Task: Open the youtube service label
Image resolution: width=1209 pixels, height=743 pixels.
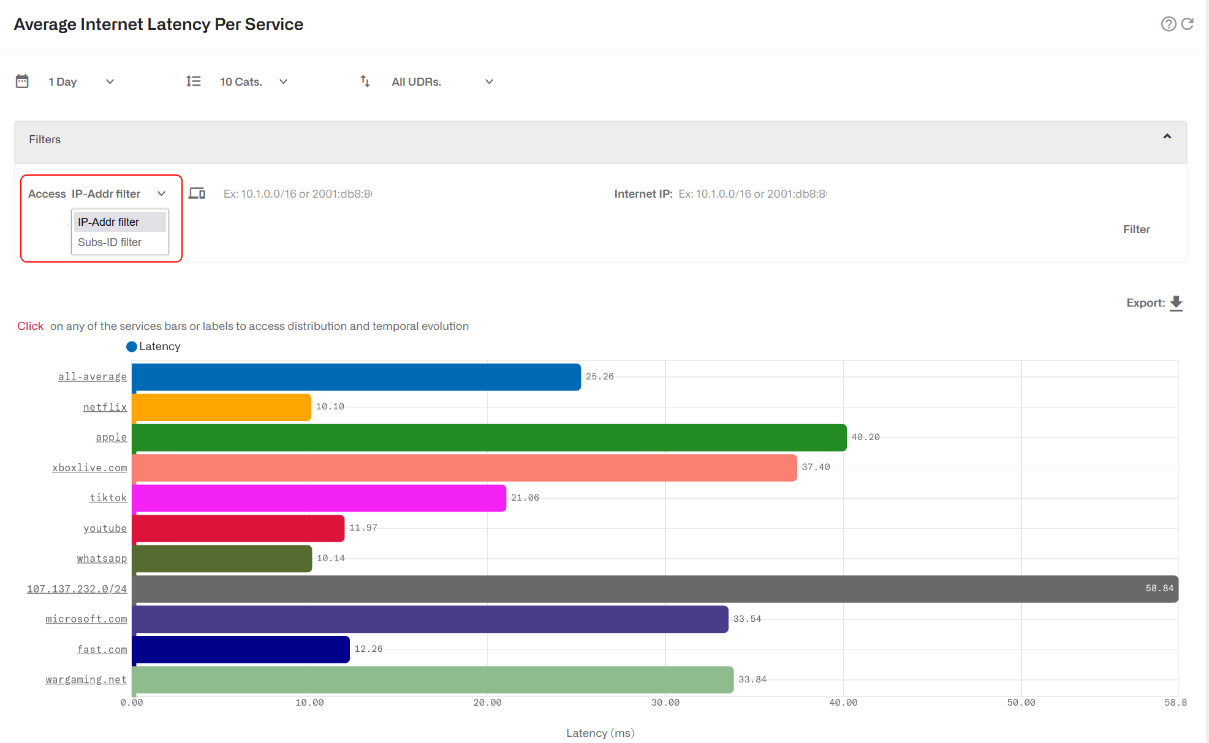Action: [x=105, y=529]
